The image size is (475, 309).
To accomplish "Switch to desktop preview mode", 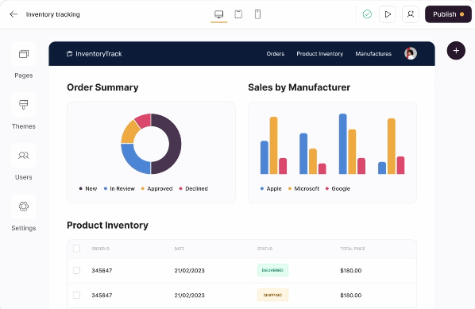I will (218, 14).
